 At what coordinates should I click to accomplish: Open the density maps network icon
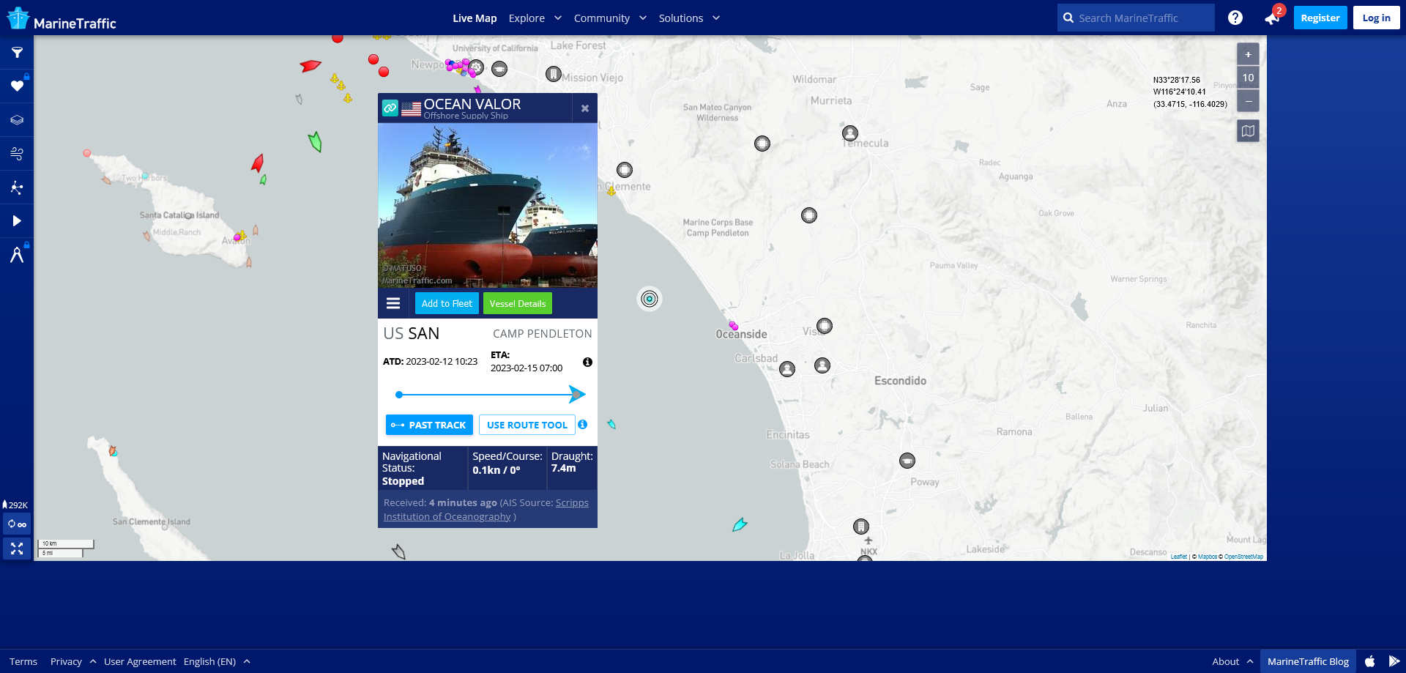click(17, 187)
